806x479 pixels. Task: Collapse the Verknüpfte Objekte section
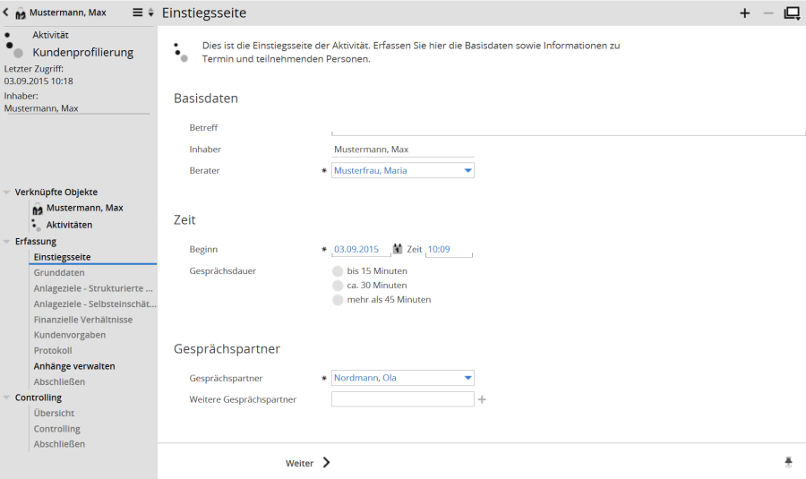coord(7,192)
